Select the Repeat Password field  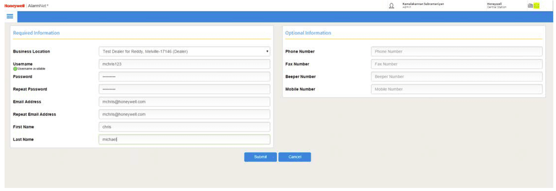coord(184,89)
